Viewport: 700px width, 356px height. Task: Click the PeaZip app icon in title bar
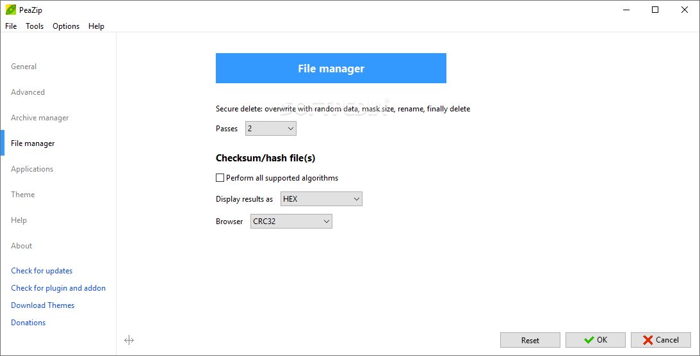11,10
